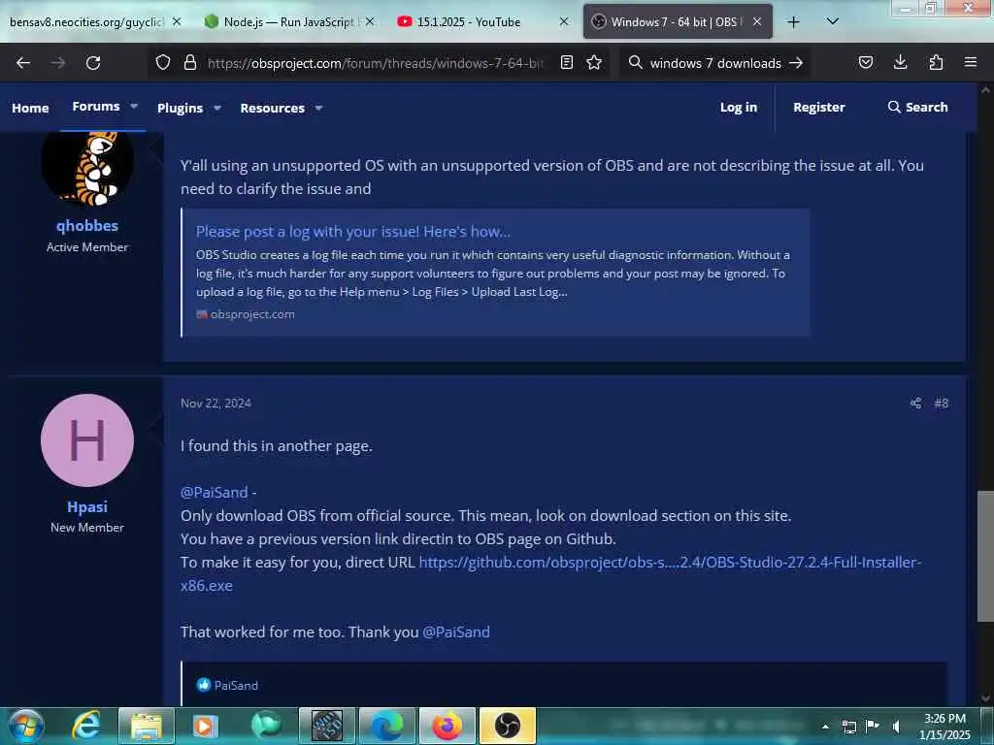Viewport: 994px width, 745px height.
Task: Toggle reader view icon in address bar
Action: (x=567, y=63)
